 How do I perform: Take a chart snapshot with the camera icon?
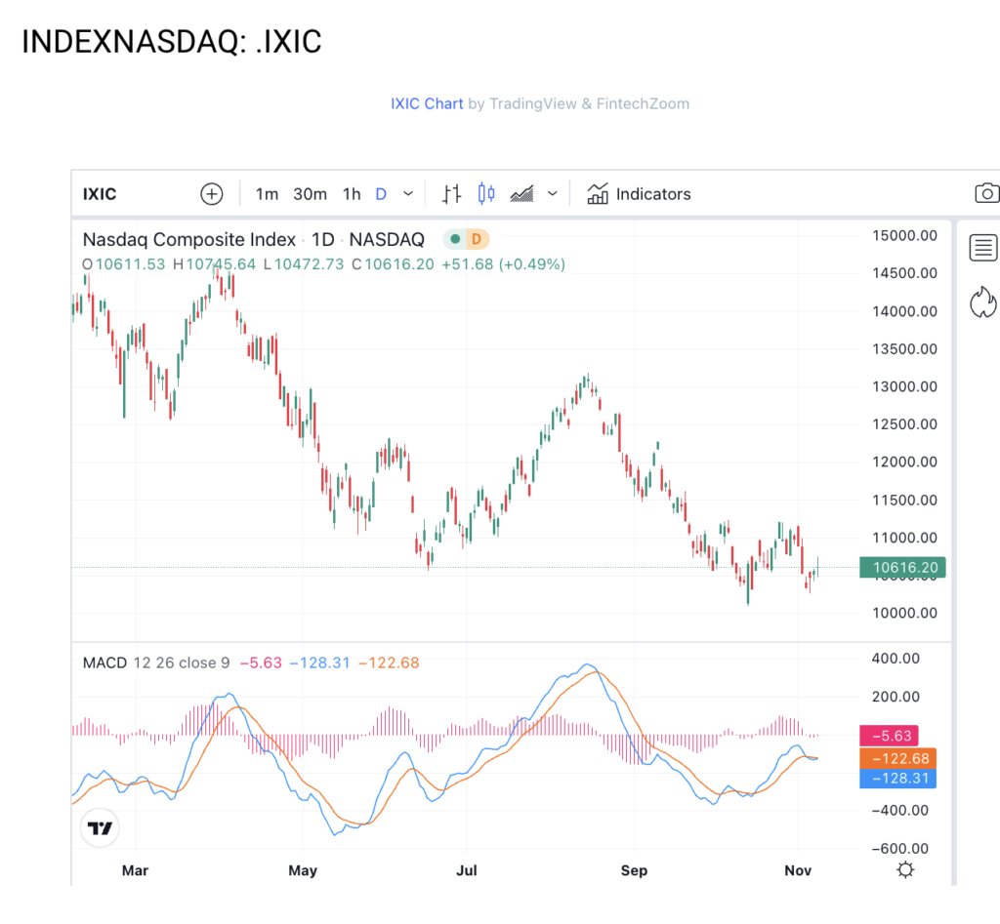tap(986, 193)
